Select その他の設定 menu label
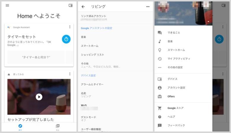231x133 pixels. (175, 67)
